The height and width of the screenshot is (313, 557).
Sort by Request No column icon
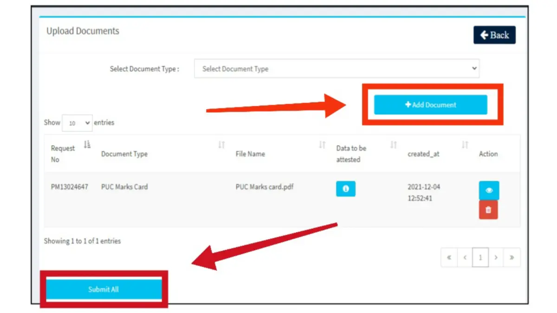click(87, 145)
